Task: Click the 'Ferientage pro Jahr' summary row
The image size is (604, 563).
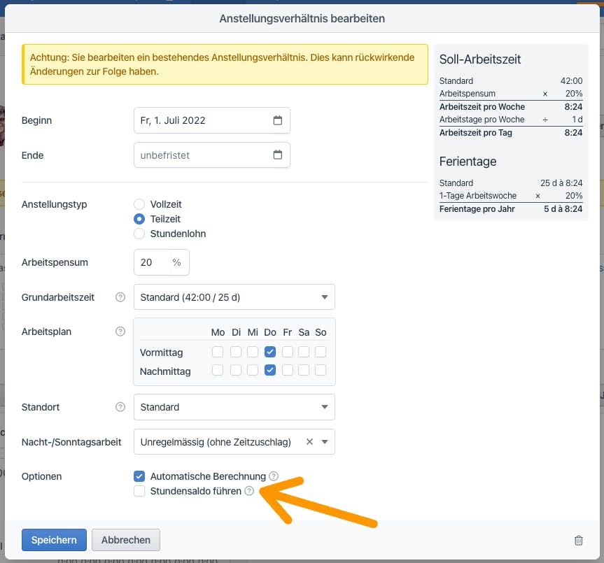Action: click(x=511, y=209)
